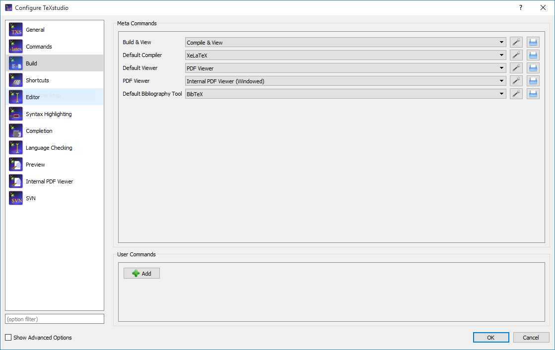Viewport: 555px width, 350px height.
Task: Select the Completion settings page
Action: 55,131
